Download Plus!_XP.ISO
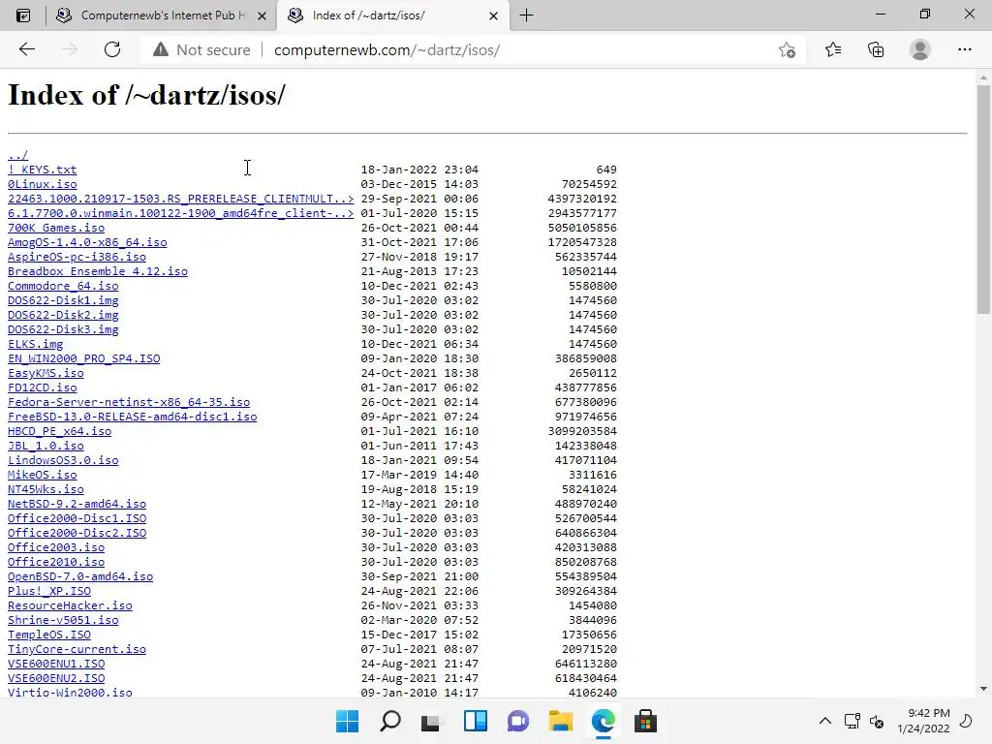992x744 pixels. click(x=49, y=592)
